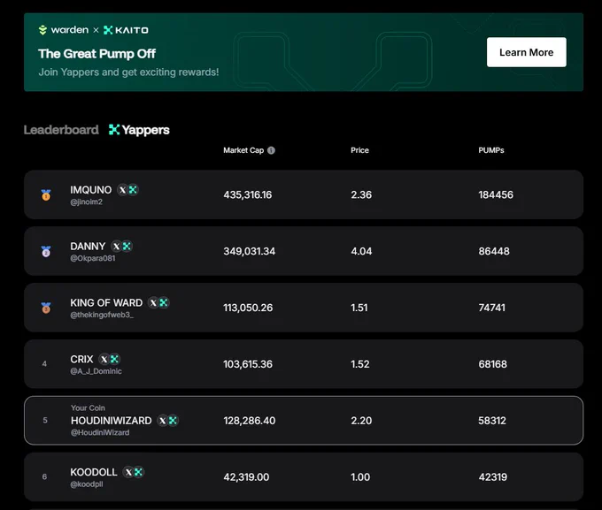Click the Market Cap column header
The width and height of the screenshot is (602, 510).
pyautogui.click(x=243, y=150)
